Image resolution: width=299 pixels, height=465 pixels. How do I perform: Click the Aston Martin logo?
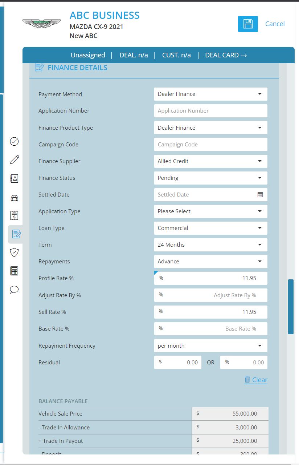pos(42,24)
